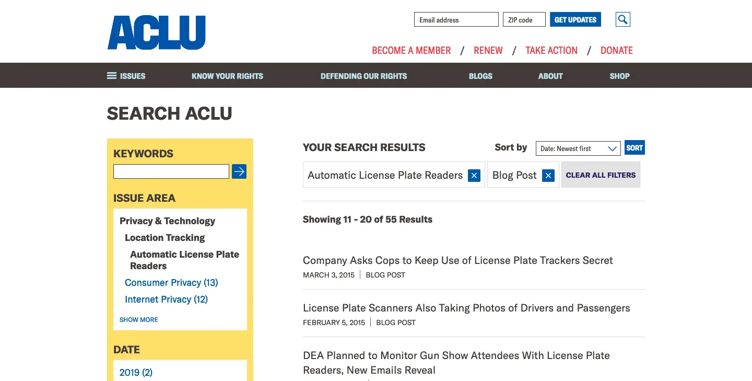Open Defending Our Rights menu
The height and width of the screenshot is (381, 752).
pyautogui.click(x=363, y=76)
